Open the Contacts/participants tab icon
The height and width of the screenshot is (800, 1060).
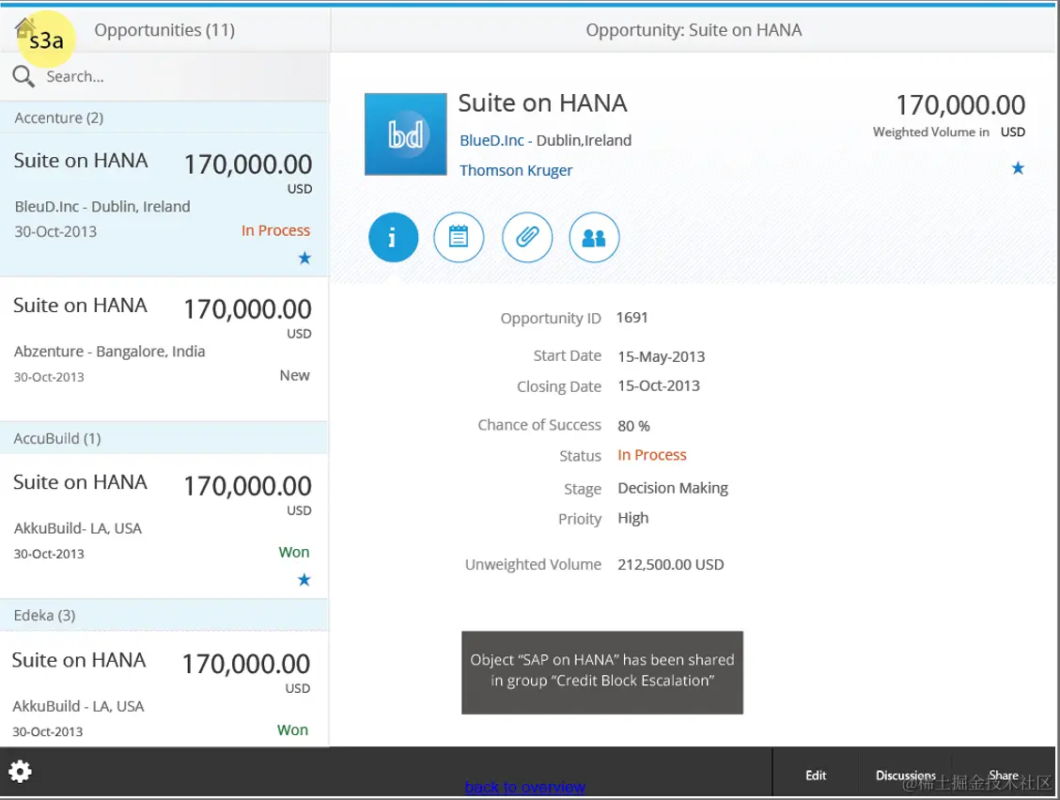click(594, 237)
